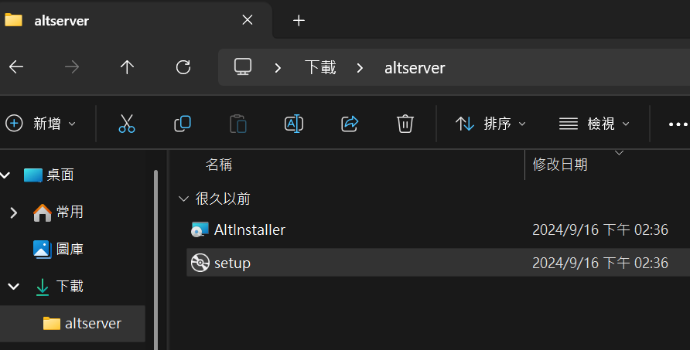690x350 pixels.
Task: Go up one folder level
Action: pyautogui.click(x=128, y=67)
